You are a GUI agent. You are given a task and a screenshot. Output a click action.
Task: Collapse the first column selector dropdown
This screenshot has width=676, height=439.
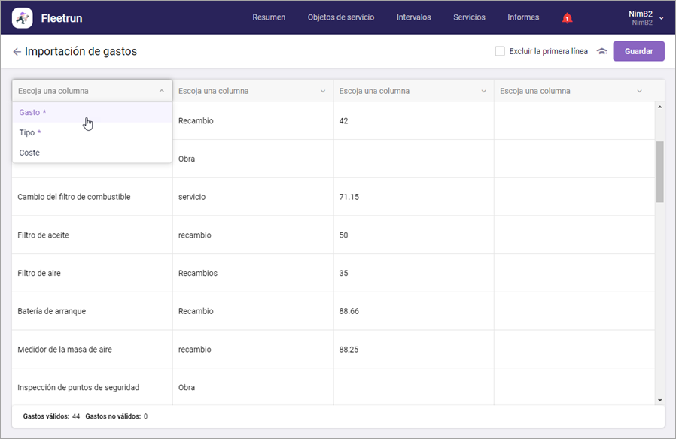(x=162, y=91)
